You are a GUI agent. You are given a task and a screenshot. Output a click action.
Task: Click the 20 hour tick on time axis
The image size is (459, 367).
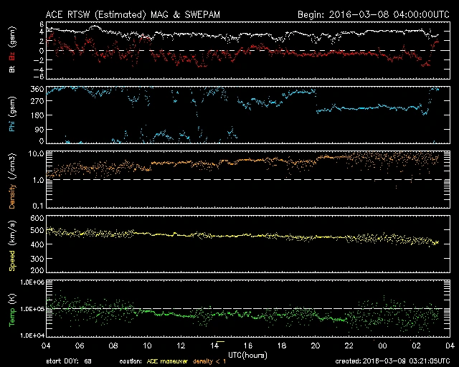pyautogui.click(x=316, y=345)
